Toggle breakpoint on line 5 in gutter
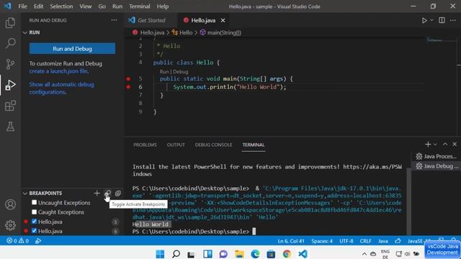461x259 pixels. coord(128,78)
